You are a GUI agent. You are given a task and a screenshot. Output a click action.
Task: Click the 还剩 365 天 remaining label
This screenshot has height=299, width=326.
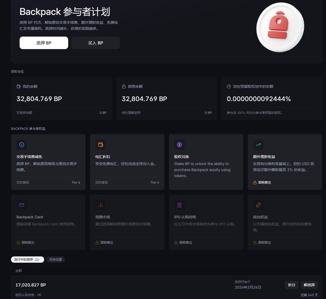[x=309, y=295]
